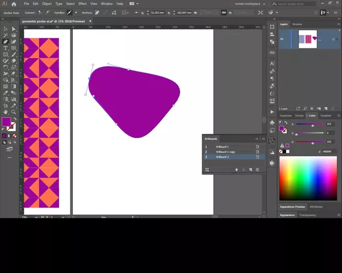Viewport: 342px width, 273px height.
Task: Select the Pen tool in the toolbar
Action: 6,42
